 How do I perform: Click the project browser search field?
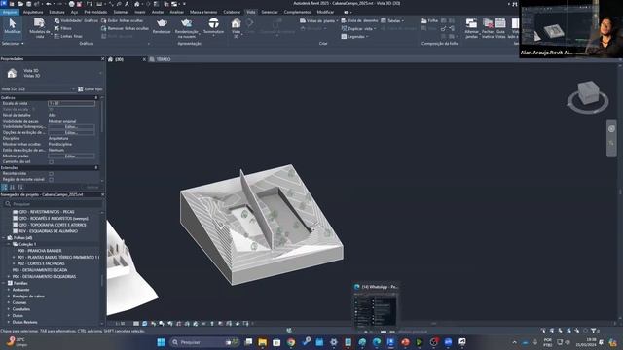(x=54, y=204)
